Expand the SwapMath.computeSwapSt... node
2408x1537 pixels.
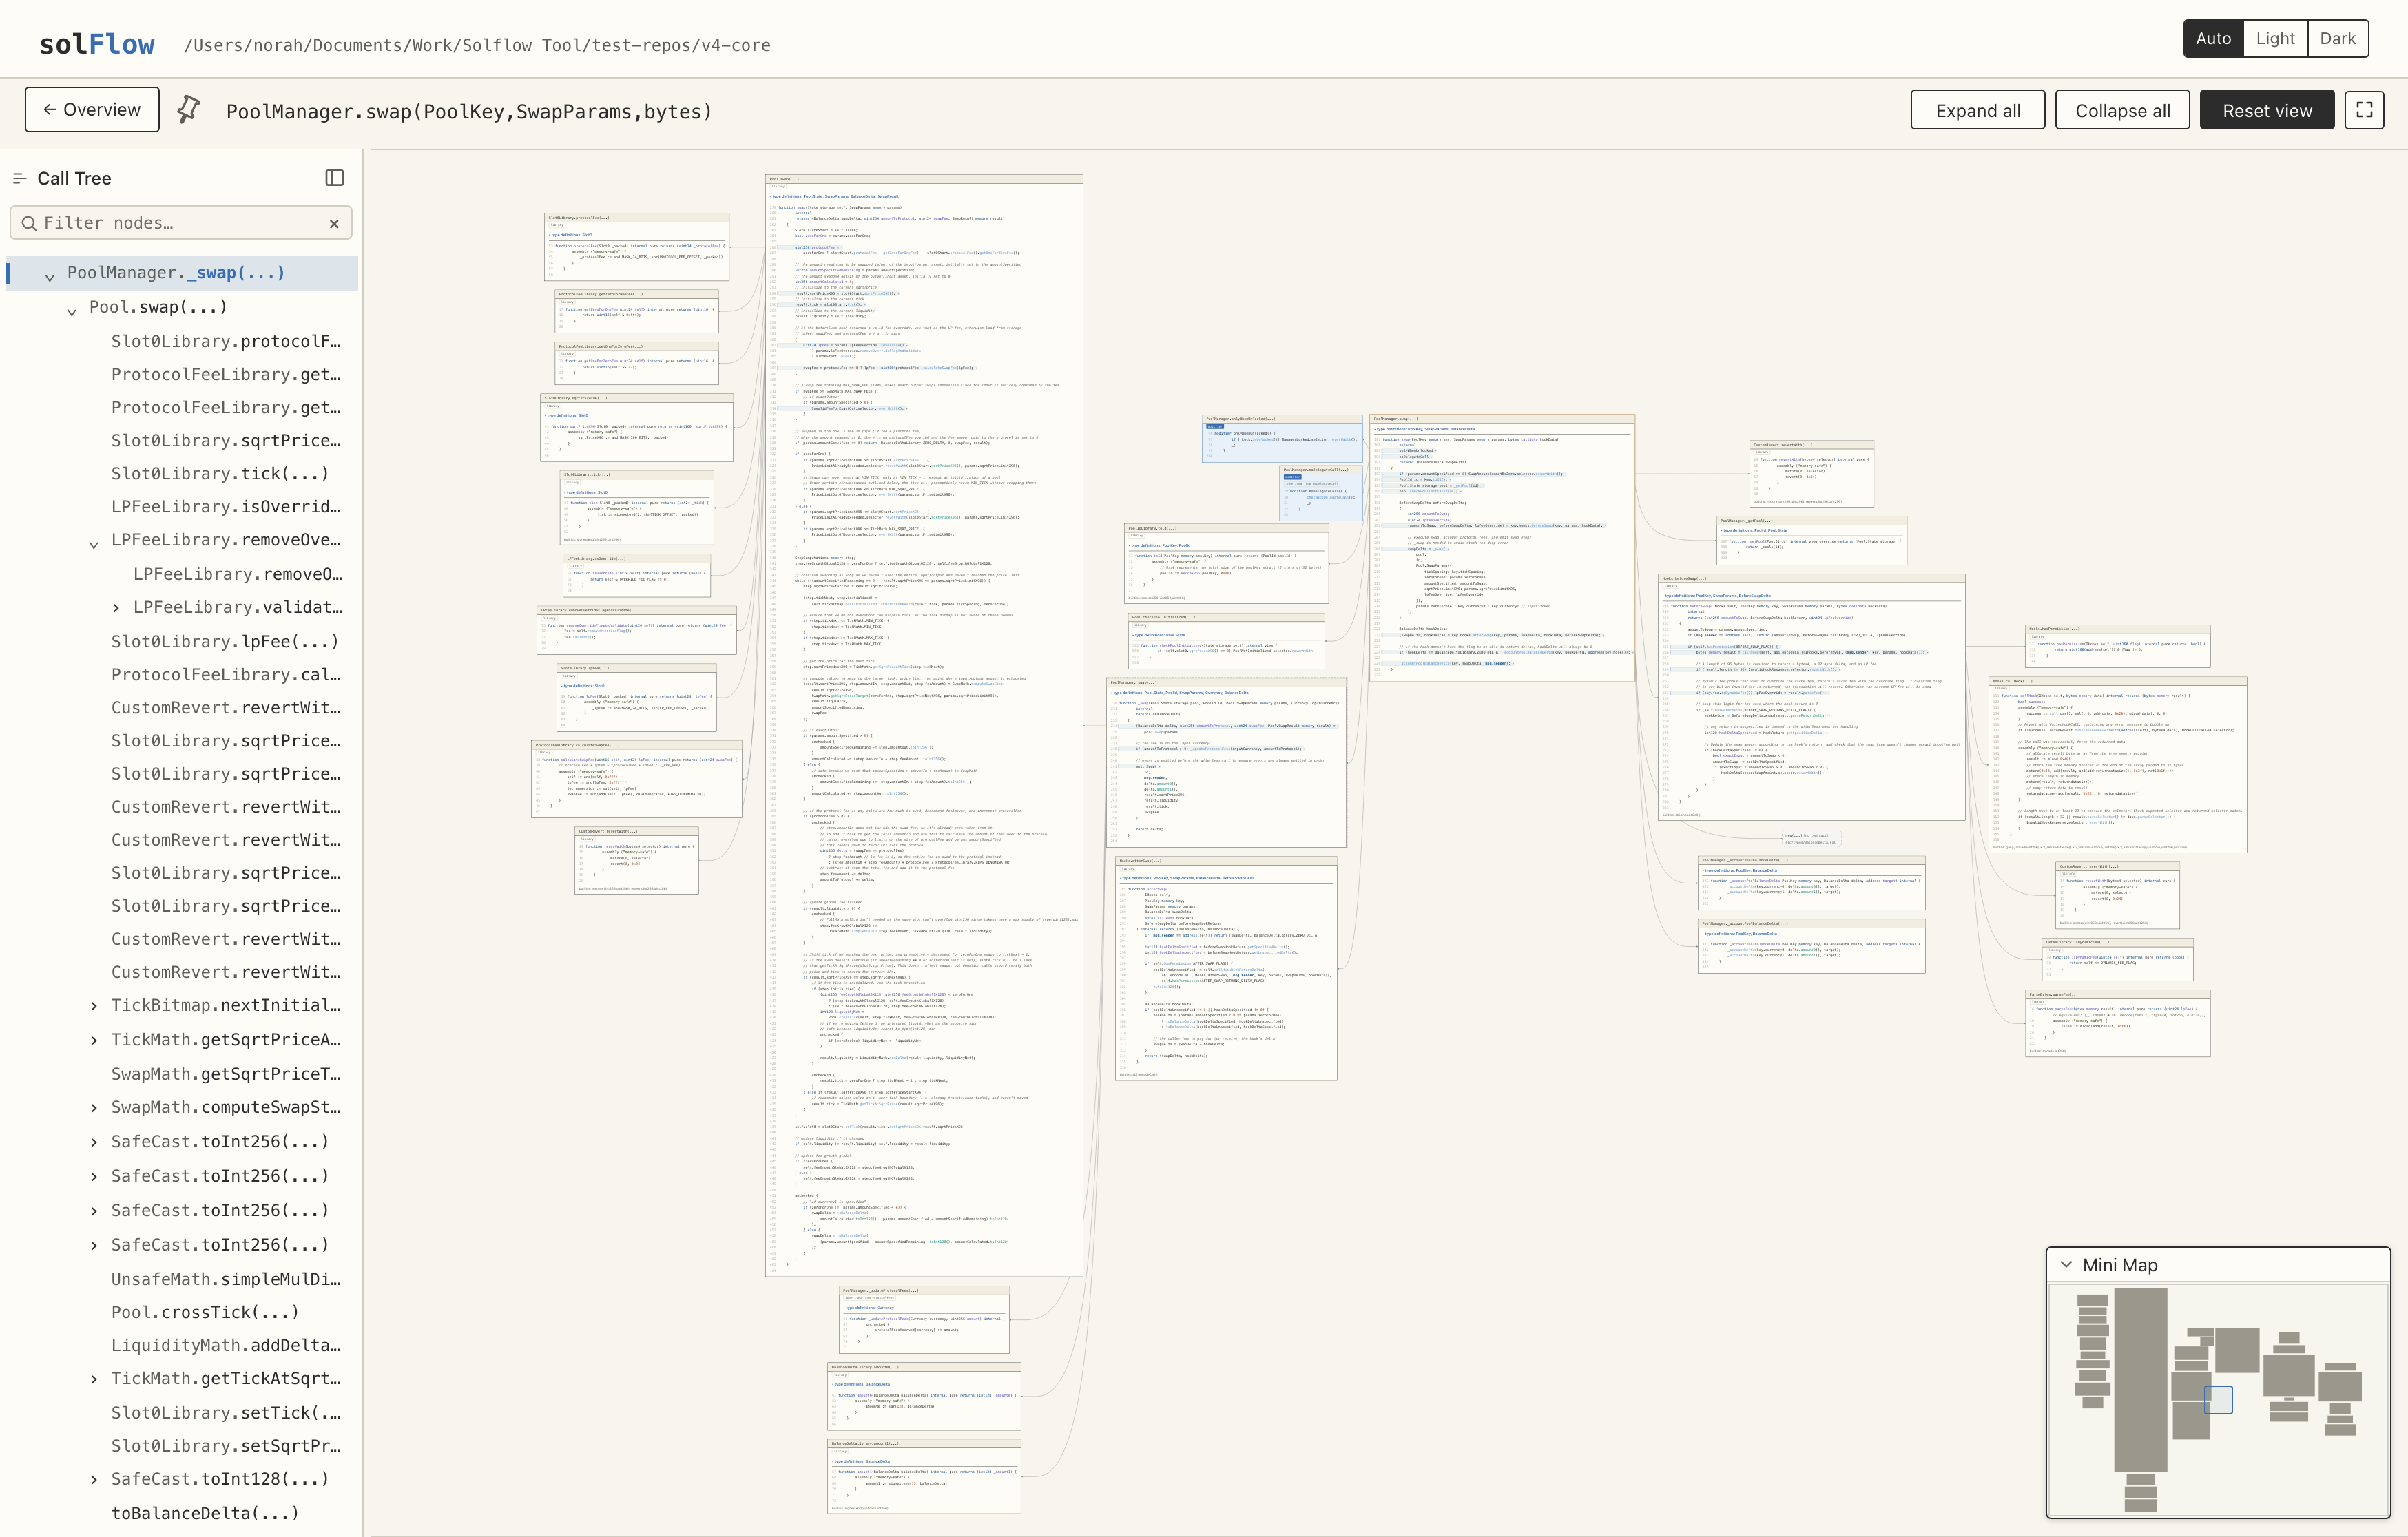tap(93, 1108)
